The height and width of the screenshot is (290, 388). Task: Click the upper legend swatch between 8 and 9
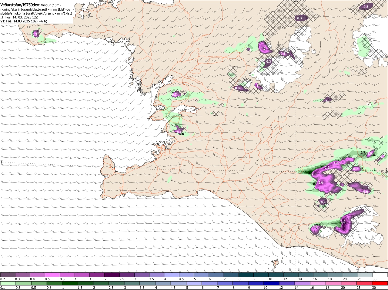click(x=246, y=275)
